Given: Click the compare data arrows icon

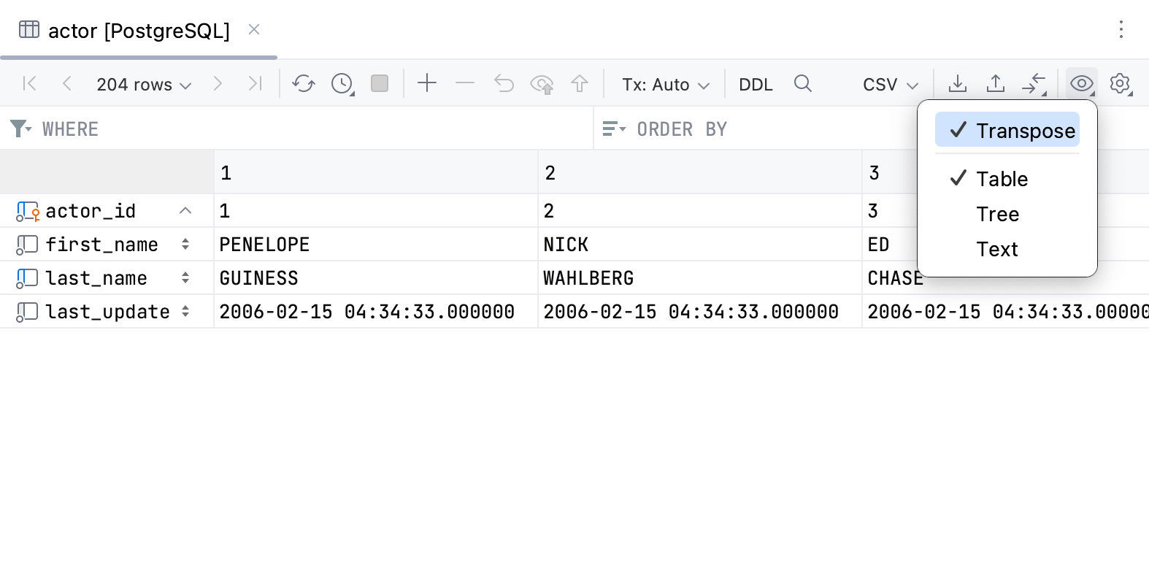Looking at the screenshot, I should tap(1034, 84).
